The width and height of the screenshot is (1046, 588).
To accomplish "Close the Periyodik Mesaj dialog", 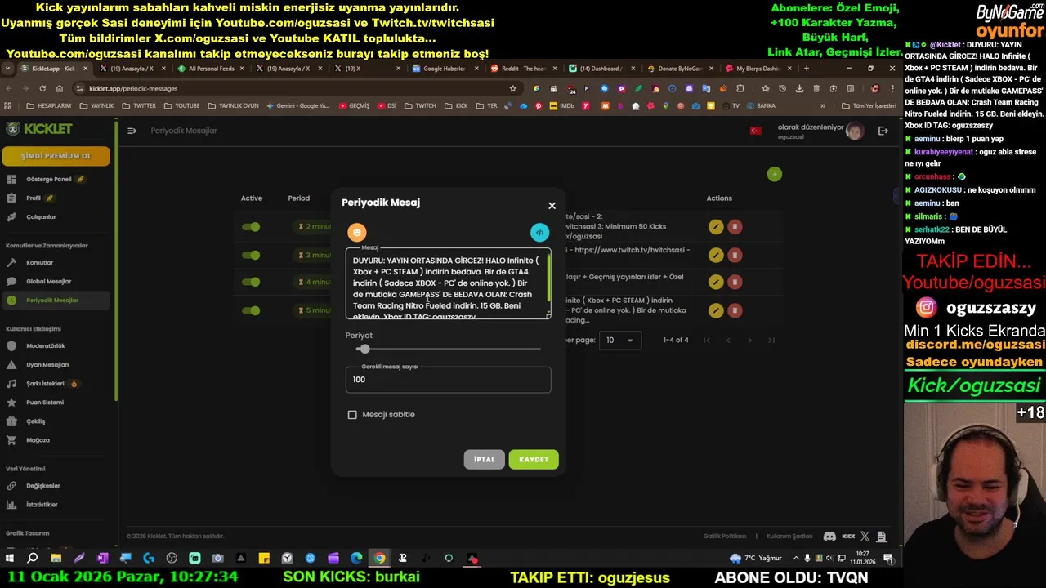I will [x=552, y=206].
